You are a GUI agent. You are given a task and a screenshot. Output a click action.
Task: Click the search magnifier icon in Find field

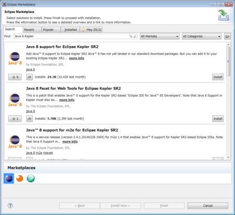(x=131, y=36)
